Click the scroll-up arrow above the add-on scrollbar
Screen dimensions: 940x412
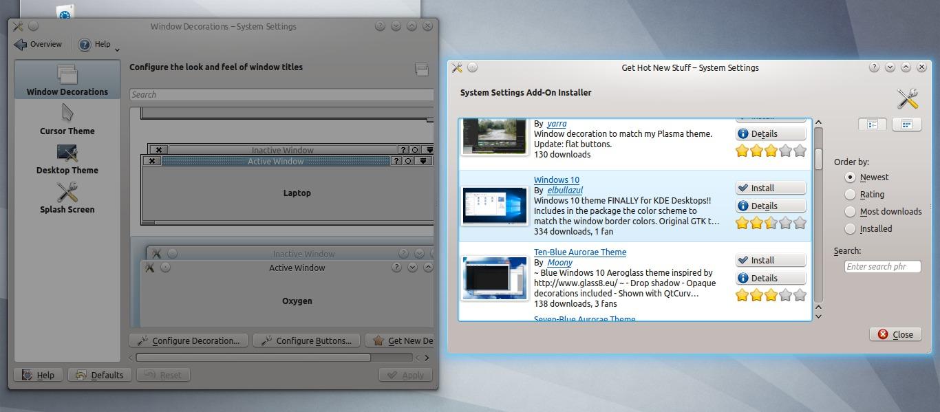point(819,121)
